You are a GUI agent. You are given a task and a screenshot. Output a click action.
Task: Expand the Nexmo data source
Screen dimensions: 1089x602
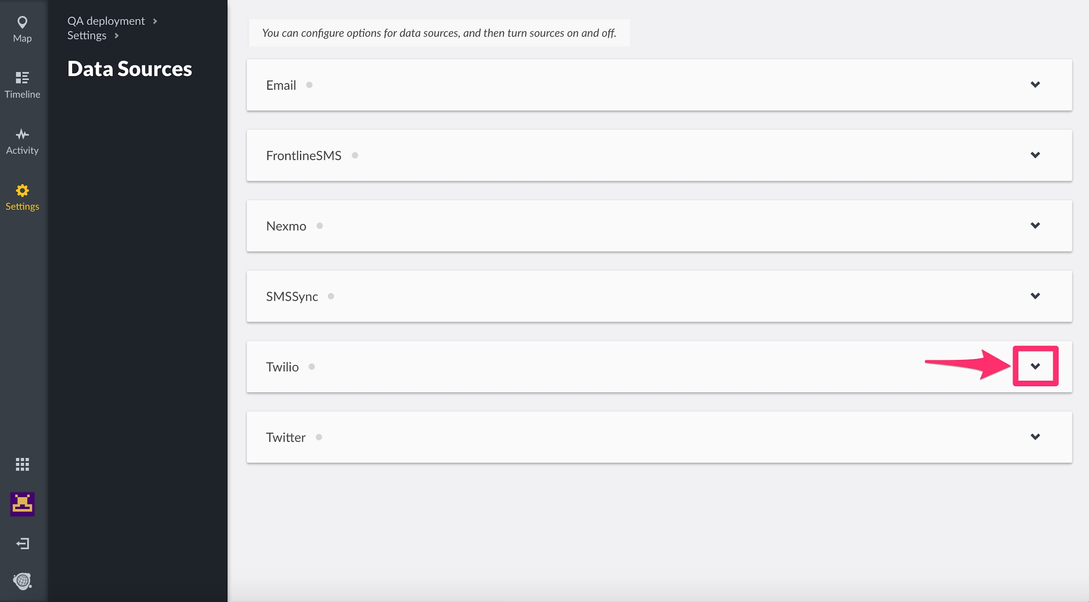pos(1035,225)
